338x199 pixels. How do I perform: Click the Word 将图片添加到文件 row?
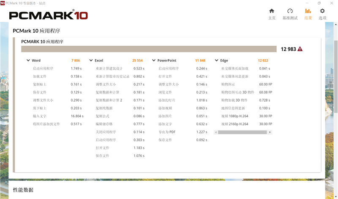point(57,124)
